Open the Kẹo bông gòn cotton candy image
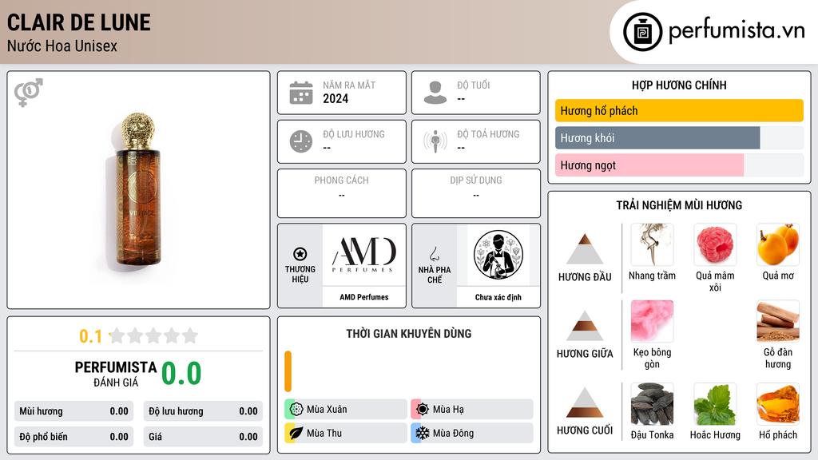 tap(652, 321)
